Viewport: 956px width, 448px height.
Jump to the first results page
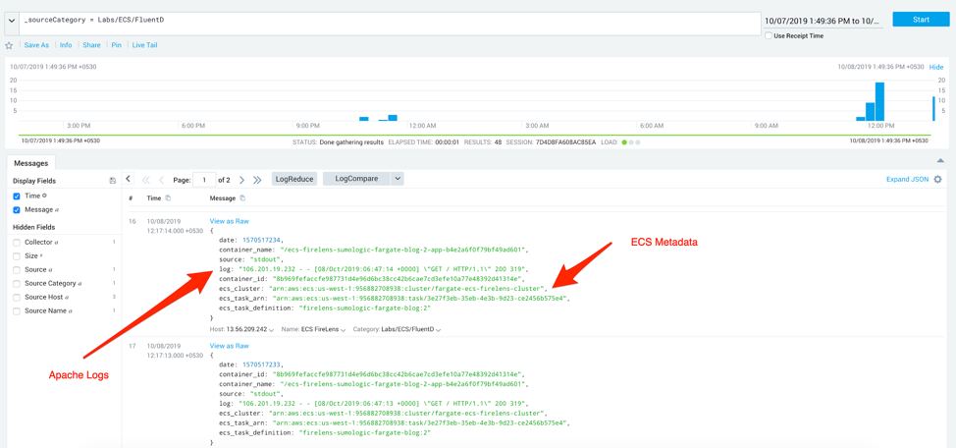point(145,180)
